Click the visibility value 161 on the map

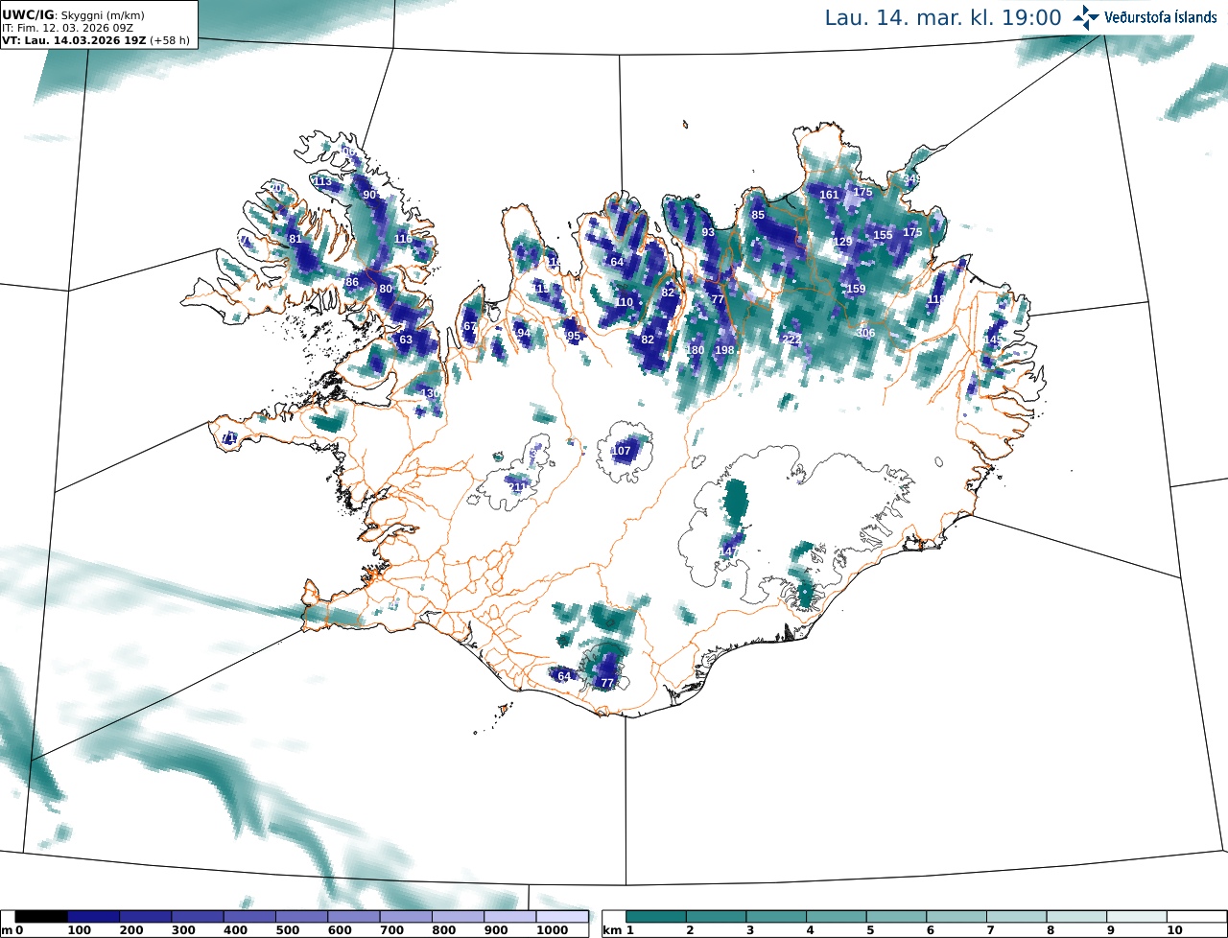[830, 195]
